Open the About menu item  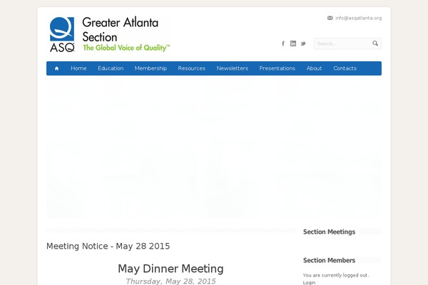[314, 68]
